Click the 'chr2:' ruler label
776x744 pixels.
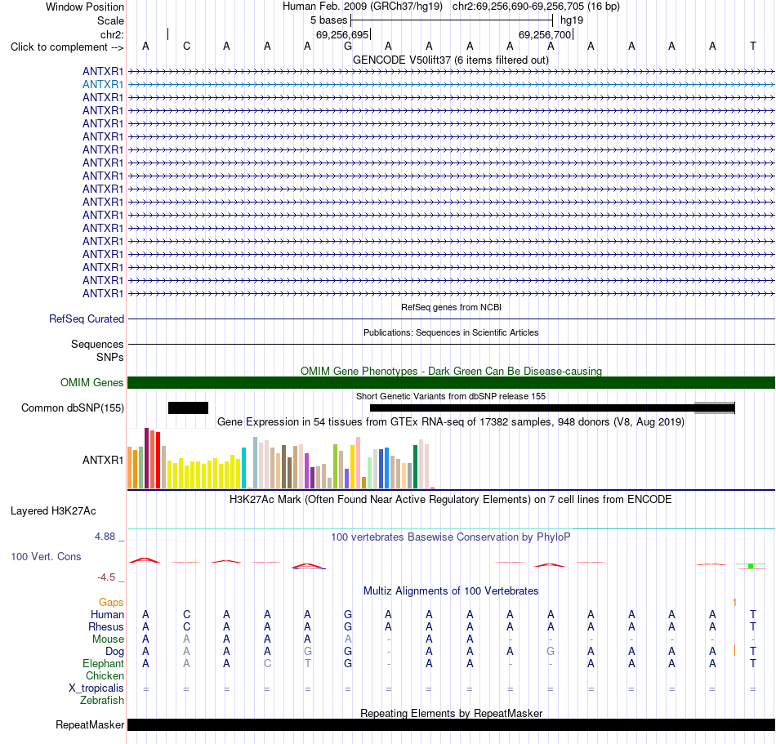112,34
